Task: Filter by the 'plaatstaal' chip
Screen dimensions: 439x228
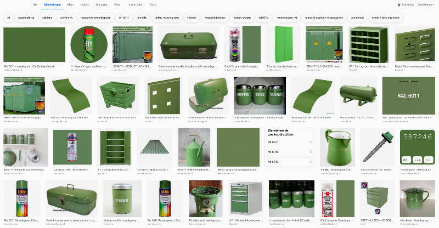Action: click(x=357, y=18)
